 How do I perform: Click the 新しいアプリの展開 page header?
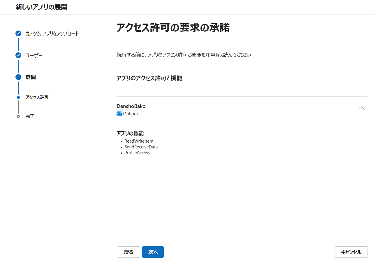point(41,7)
